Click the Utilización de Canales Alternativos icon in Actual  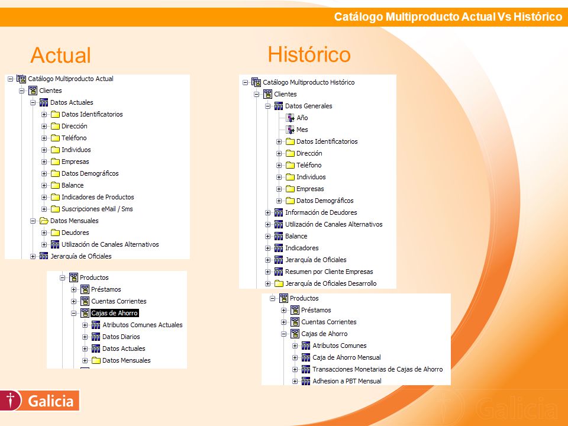point(54,244)
